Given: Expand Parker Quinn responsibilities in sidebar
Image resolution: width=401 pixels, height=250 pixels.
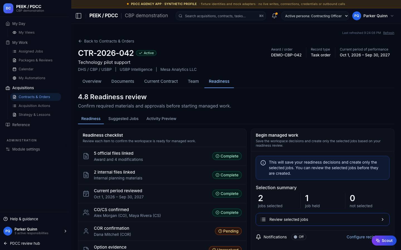Looking at the screenshot, I should pos(65,231).
